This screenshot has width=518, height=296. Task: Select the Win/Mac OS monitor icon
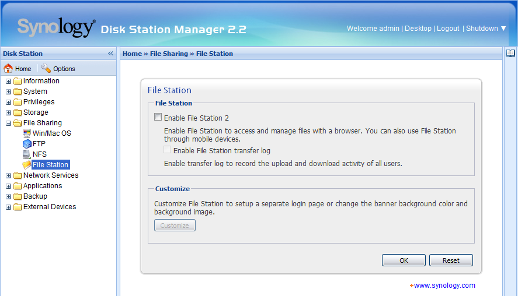point(27,133)
